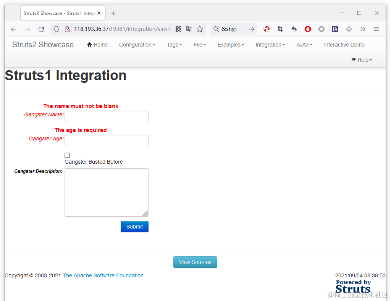Click into the Gangster Description textarea

(x=107, y=192)
